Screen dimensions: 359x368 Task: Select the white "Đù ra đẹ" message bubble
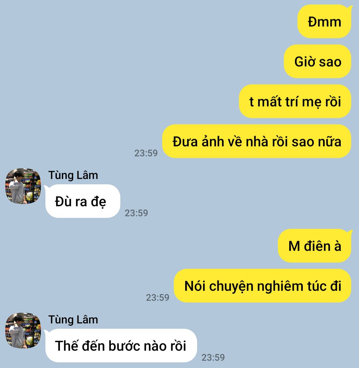coord(82,201)
